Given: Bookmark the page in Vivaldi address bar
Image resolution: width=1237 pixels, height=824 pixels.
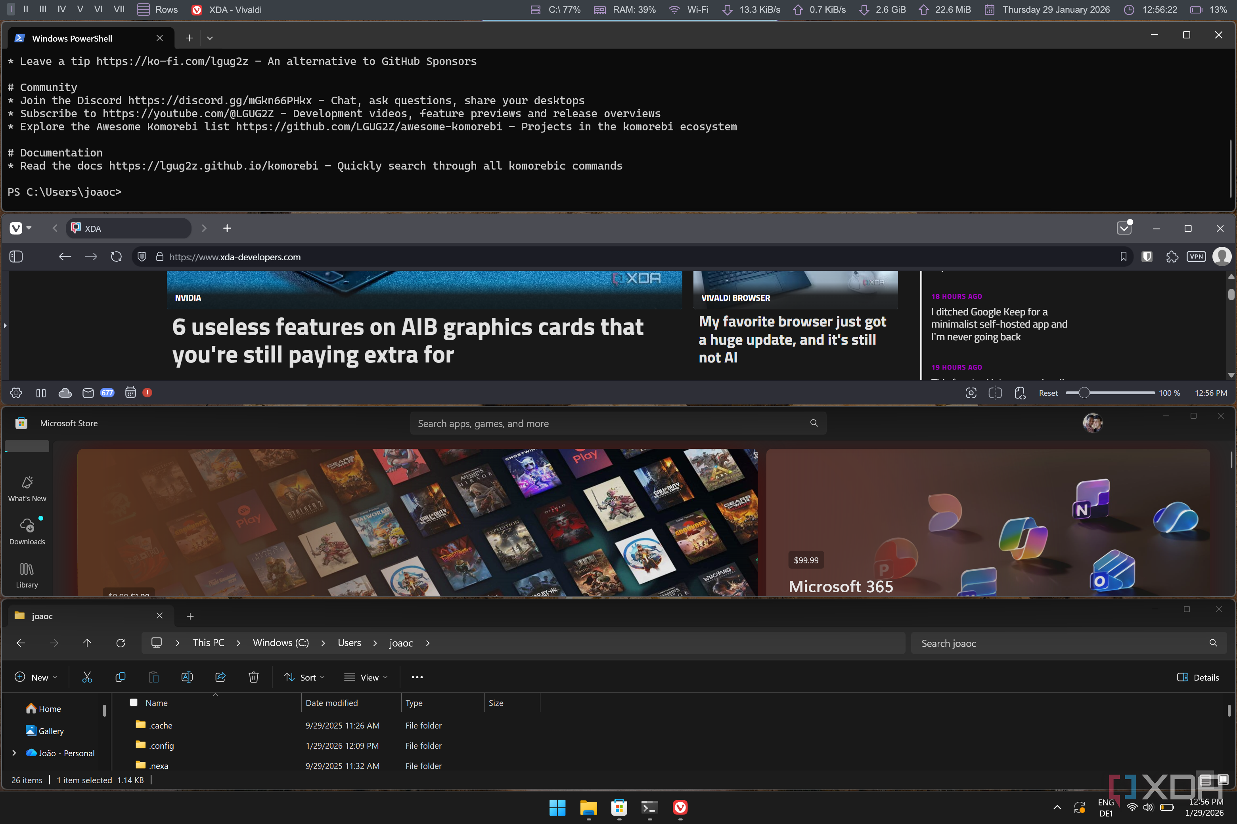Looking at the screenshot, I should [1123, 256].
